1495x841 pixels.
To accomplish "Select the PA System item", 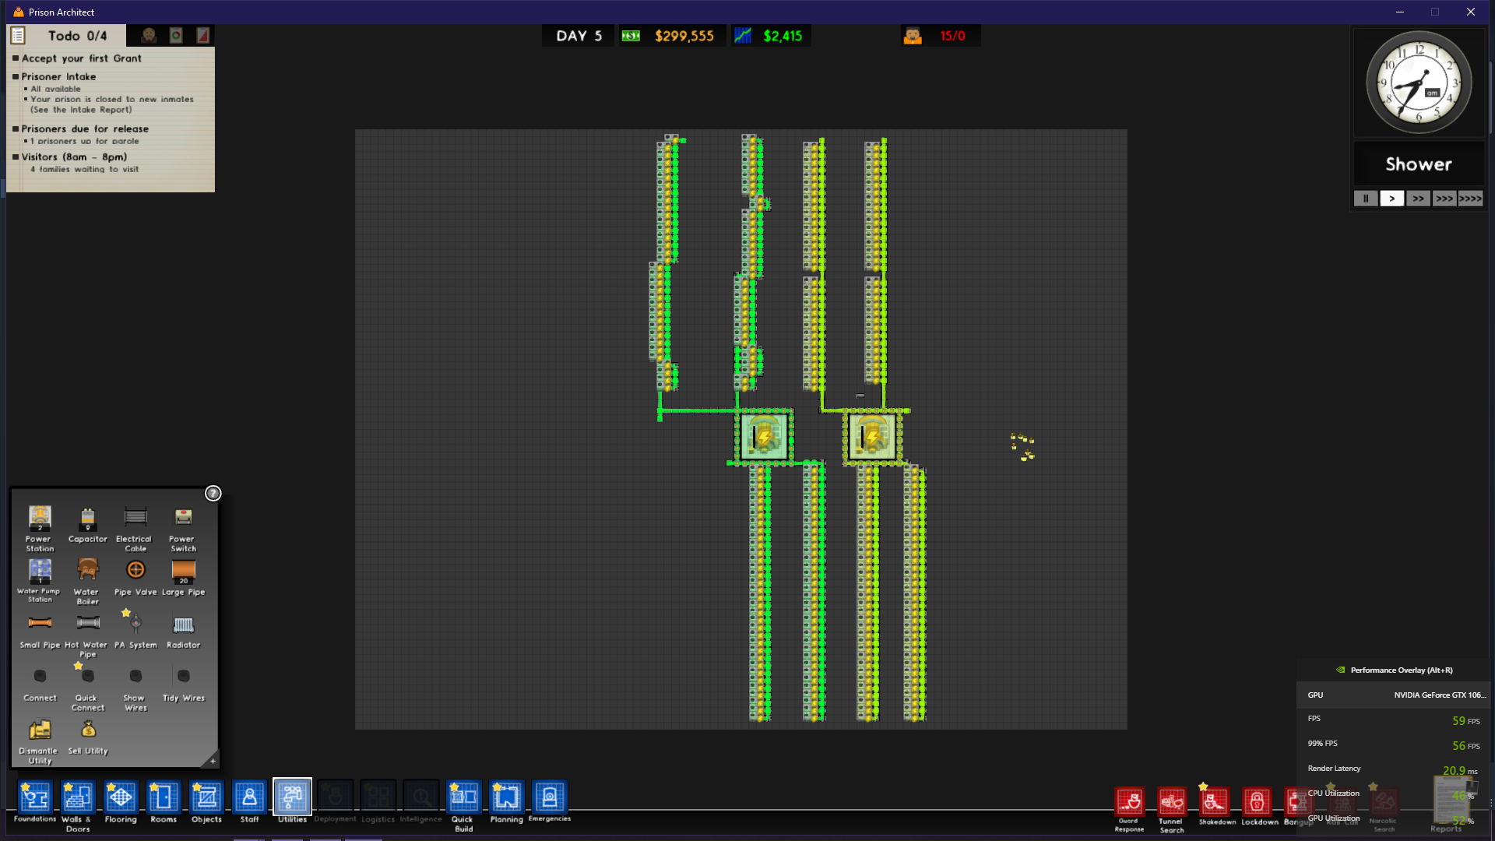I will tap(135, 631).
